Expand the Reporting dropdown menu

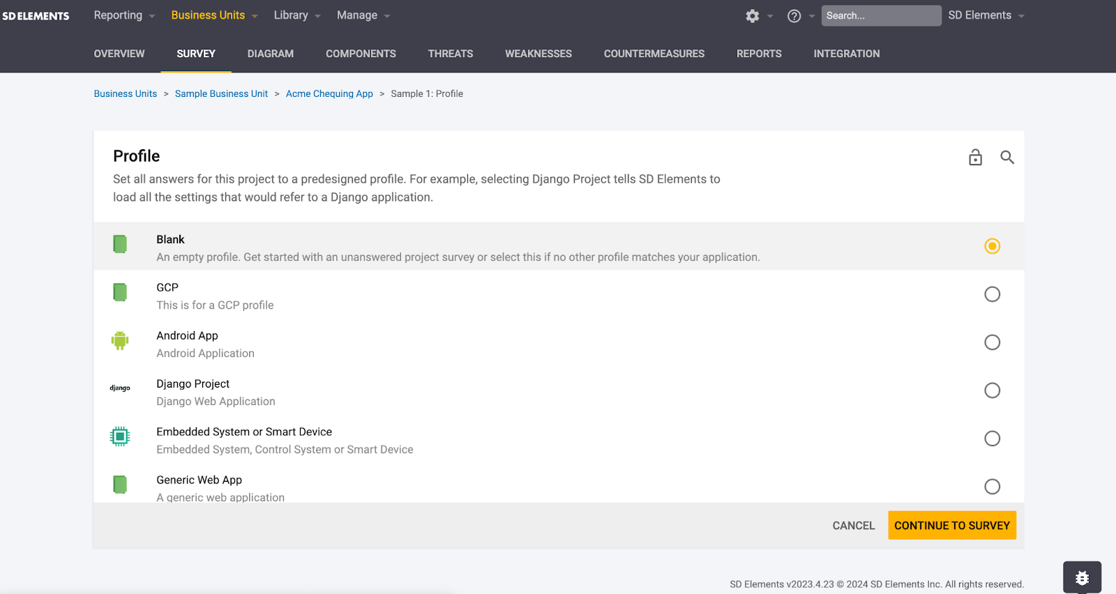(124, 15)
